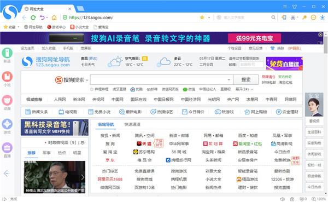328x202 pixels.
Task: Select the 热点 news tab
Action: point(62,153)
